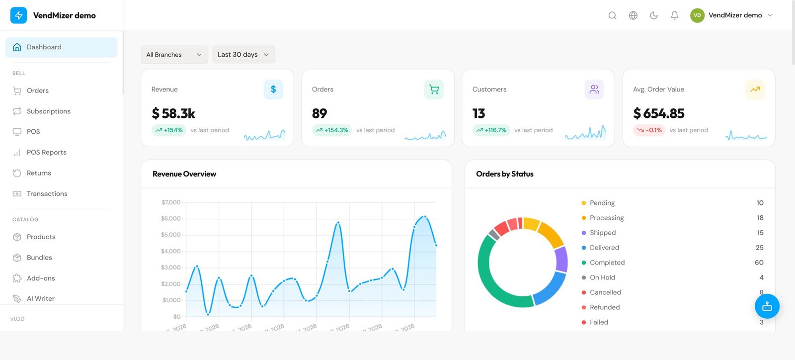The image size is (795, 360).
Task: Click the +116.7% customers change badge
Action: coord(491,130)
